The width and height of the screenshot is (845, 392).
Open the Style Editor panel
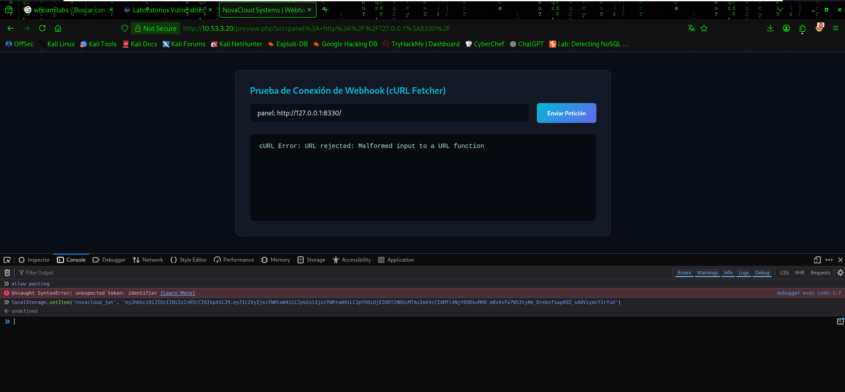click(x=188, y=260)
